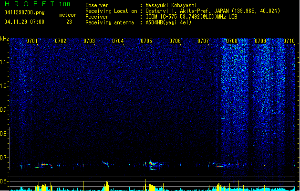The image size is (300, 191).
Task: Click time marker 0709
Action: tap(260, 41)
